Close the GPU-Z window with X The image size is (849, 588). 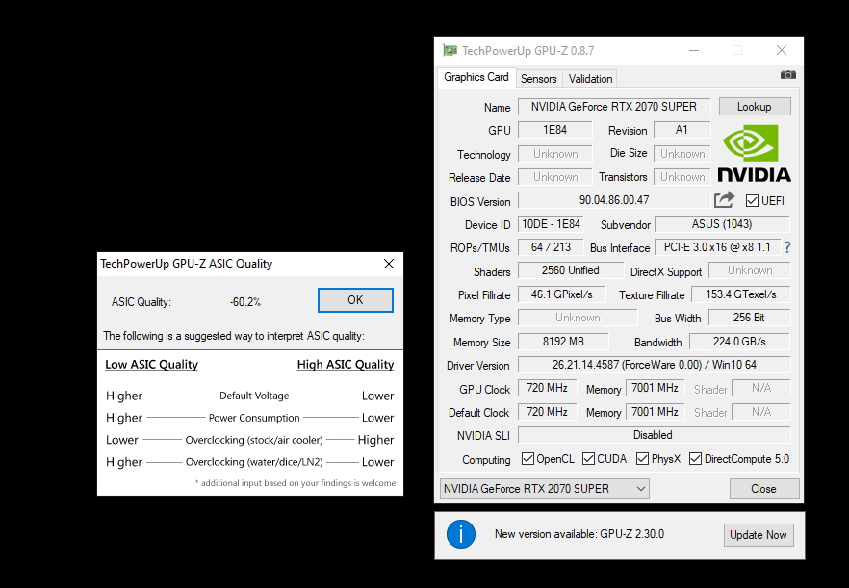click(x=782, y=50)
